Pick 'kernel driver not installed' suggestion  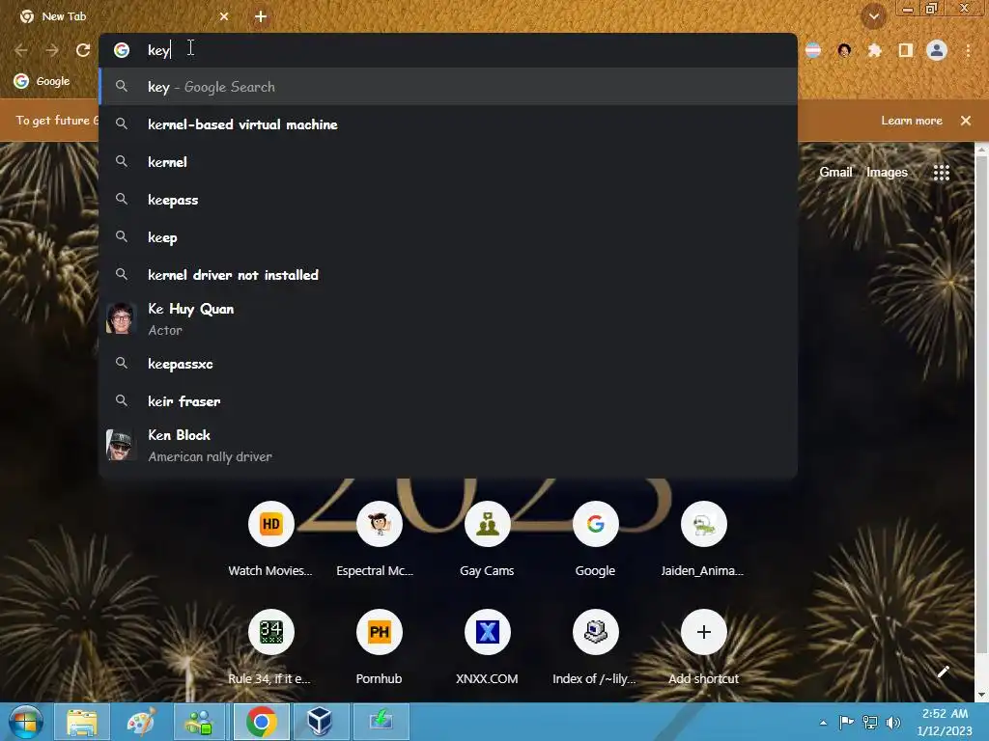tap(448, 275)
